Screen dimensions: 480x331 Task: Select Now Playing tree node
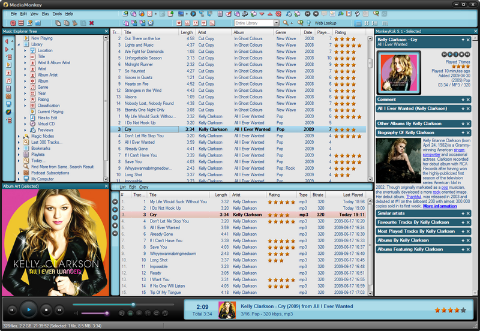[41, 38]
